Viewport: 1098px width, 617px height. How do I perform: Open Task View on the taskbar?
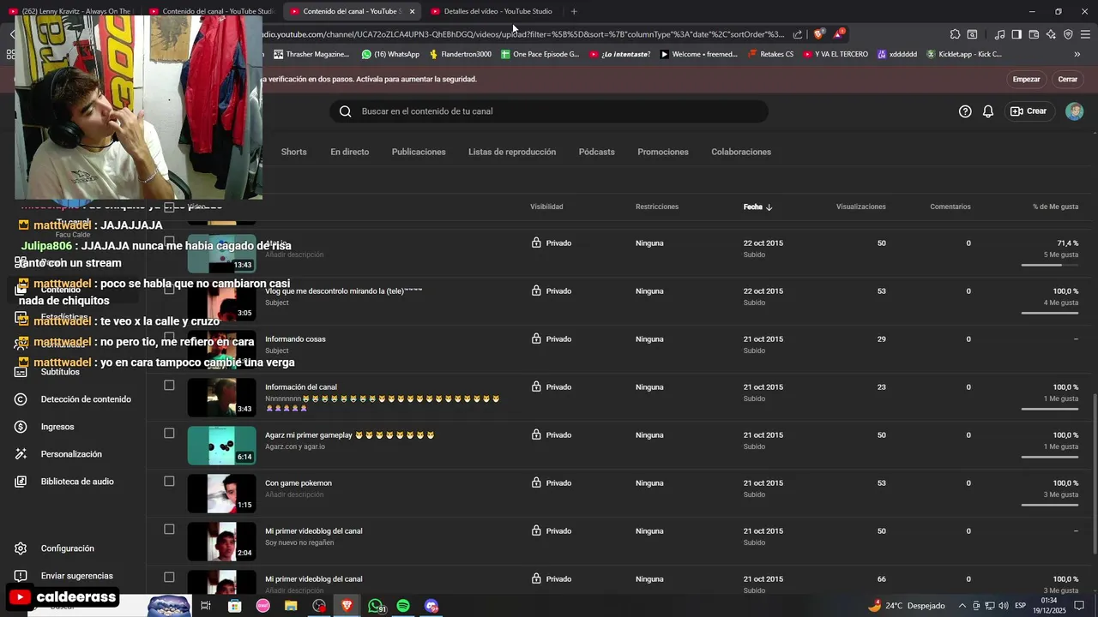click(206, 606)
